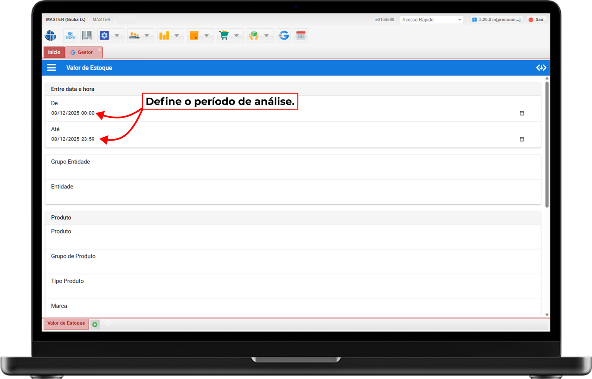
Task: Click the Boleto barcode icon
Action: pyautogui.click(x=87, y=36)
